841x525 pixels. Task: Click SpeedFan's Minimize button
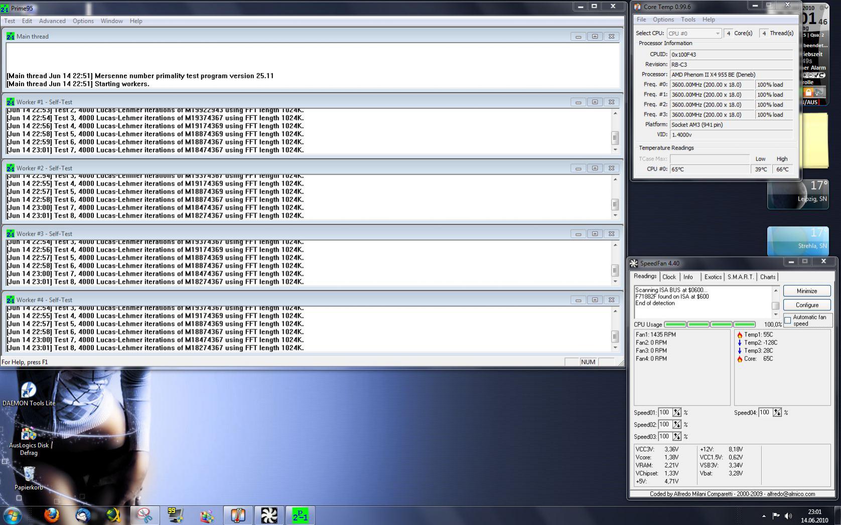click(807, 291)
